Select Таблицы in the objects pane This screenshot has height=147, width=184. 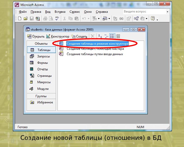point(41,50)
